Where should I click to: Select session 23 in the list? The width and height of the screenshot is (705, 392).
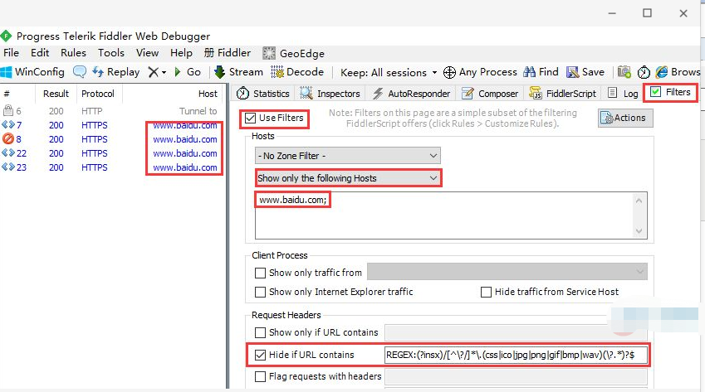[x=111, y=167]
